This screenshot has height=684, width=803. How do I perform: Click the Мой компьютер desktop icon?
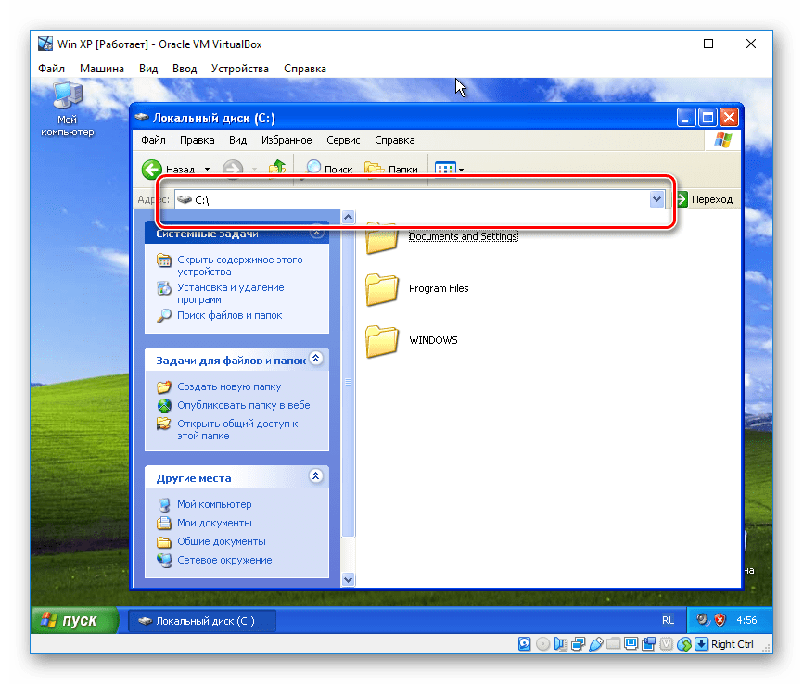68,108
